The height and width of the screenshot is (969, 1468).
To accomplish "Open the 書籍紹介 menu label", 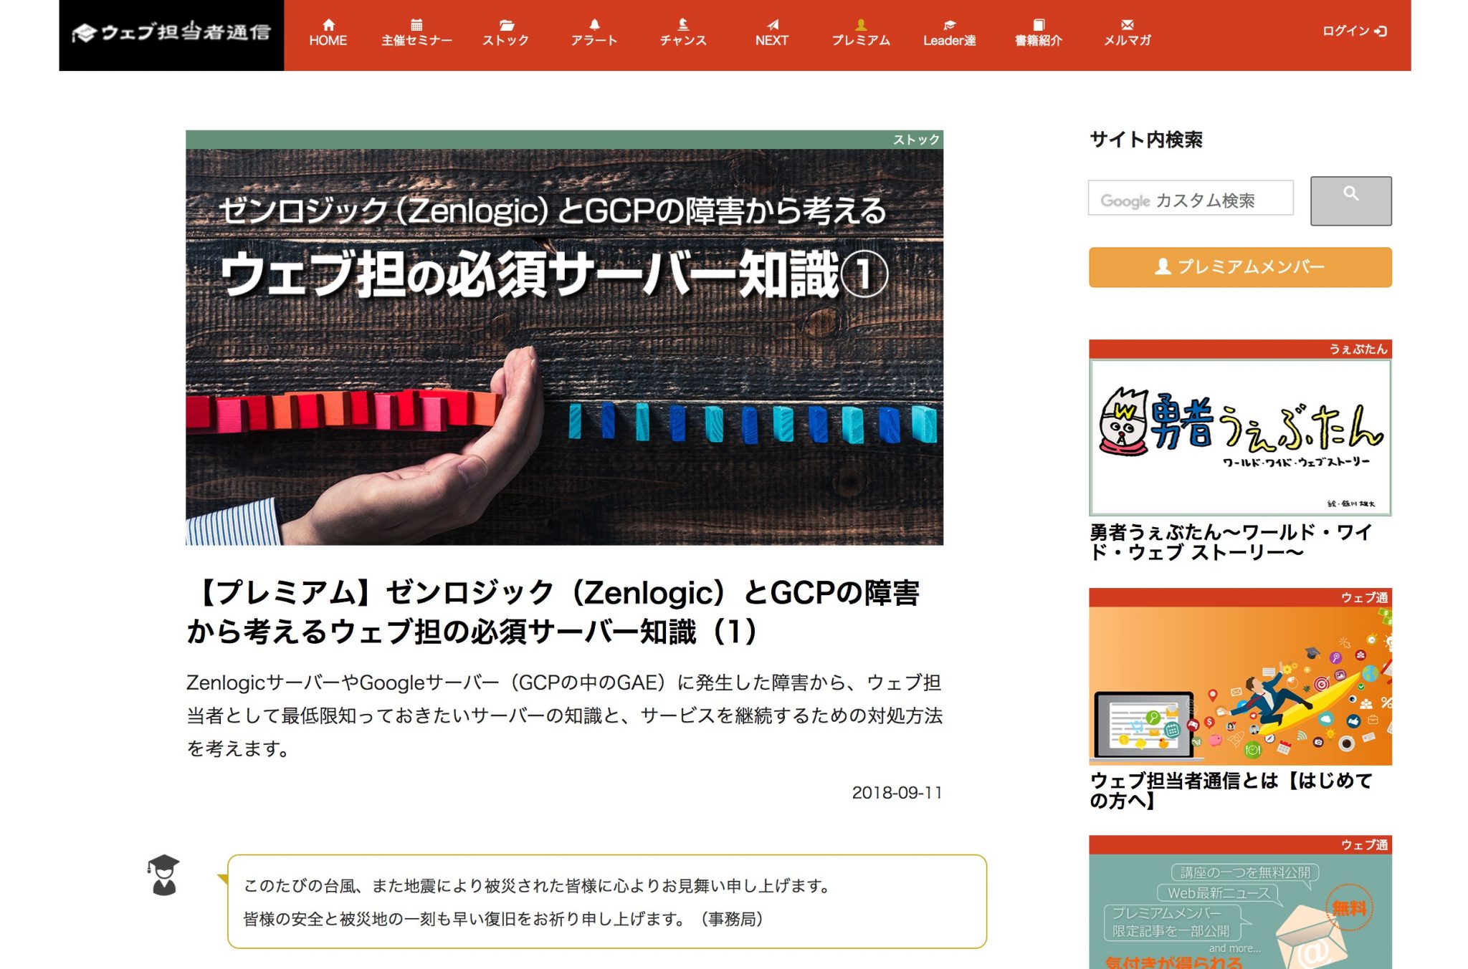I will click(x=1039, y=41).
